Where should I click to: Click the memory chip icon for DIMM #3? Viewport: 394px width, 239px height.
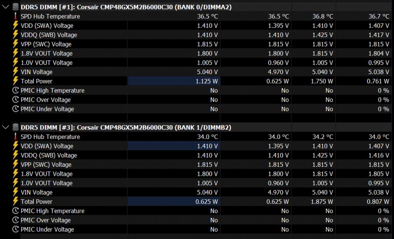pos(16,128)
